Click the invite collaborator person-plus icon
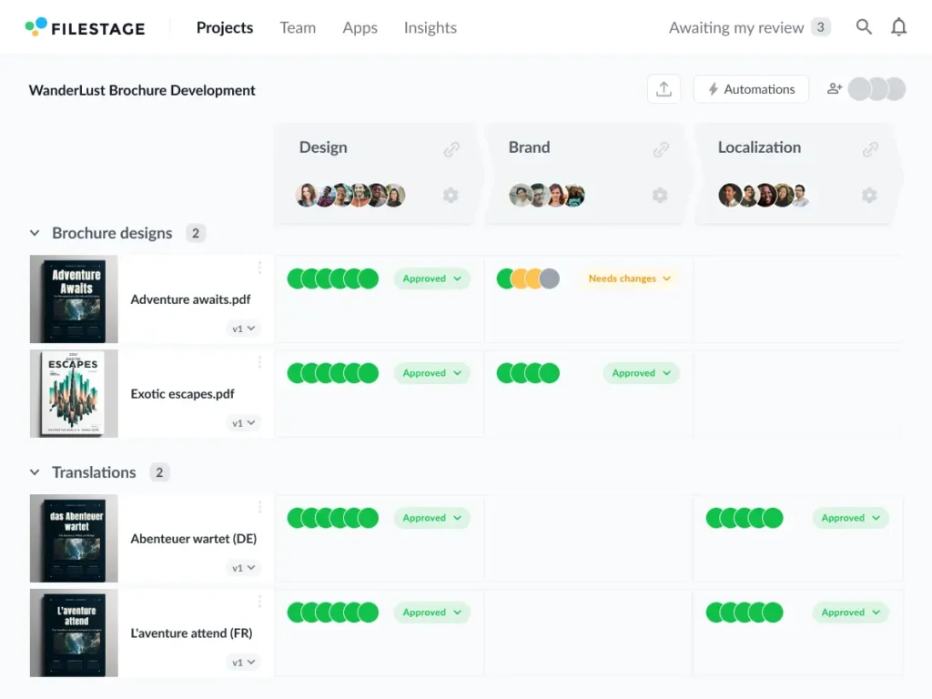Screen dimensions: 932x699 (834, 88)
